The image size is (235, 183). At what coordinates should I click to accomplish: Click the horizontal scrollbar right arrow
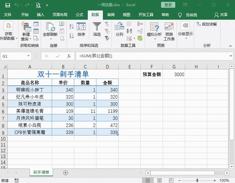click(227, 173)
